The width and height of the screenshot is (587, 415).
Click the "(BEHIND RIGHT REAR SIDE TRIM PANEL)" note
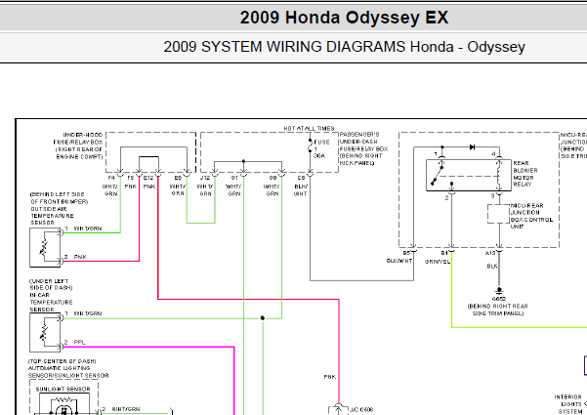(x=497, y=310)
